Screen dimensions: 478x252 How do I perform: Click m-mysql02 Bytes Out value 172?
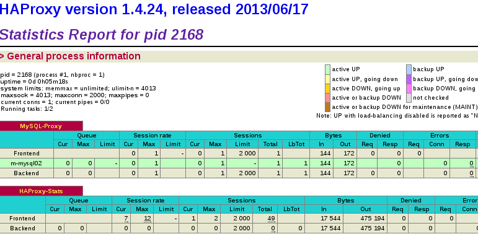tap(349, 163)
